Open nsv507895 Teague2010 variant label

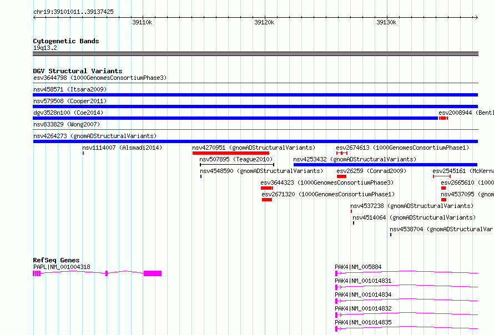236,159
